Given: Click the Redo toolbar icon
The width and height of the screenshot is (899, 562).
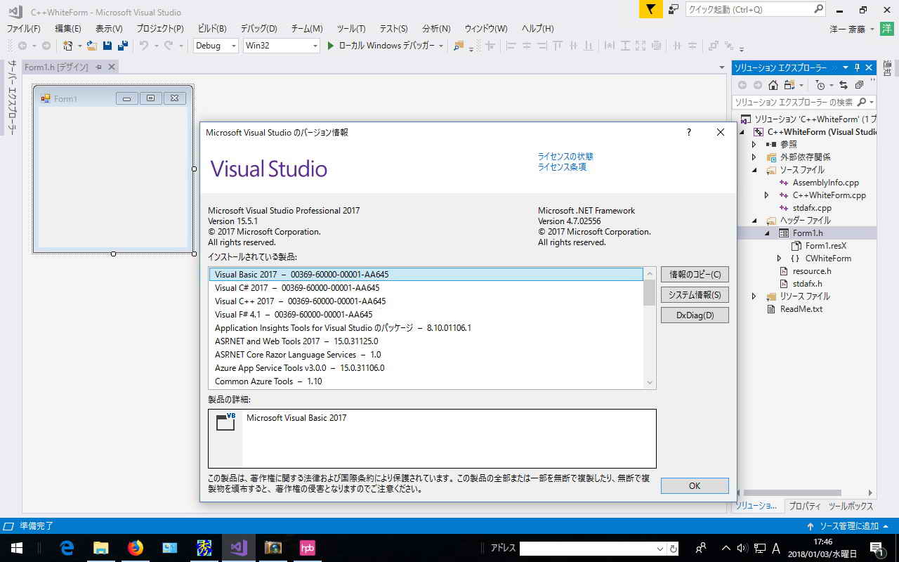Looking at the screenshot, I should click(169, 46).
